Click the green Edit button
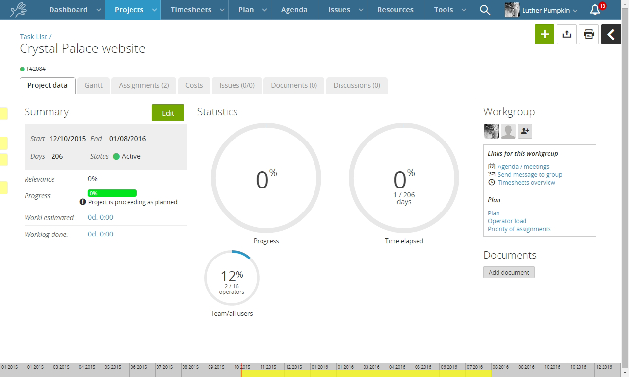 pyautogui.click(x=168, y=113)
